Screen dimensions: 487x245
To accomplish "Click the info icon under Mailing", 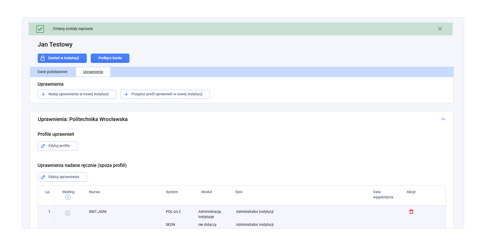I will [x=68, y=197].
